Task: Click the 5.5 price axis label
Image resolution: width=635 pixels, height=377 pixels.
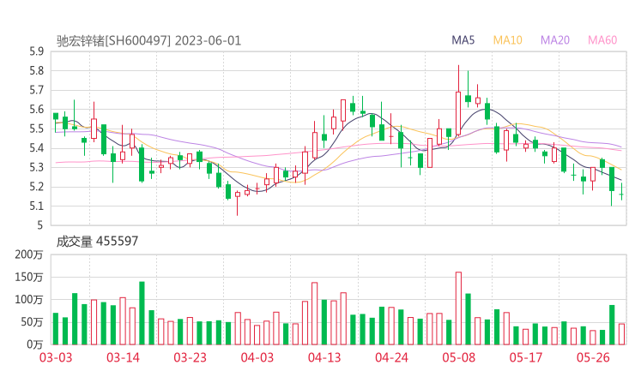Action: click(36, 129)
